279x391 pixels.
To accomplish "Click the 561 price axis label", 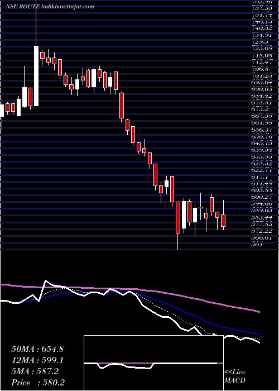I will tap(257, 245).
